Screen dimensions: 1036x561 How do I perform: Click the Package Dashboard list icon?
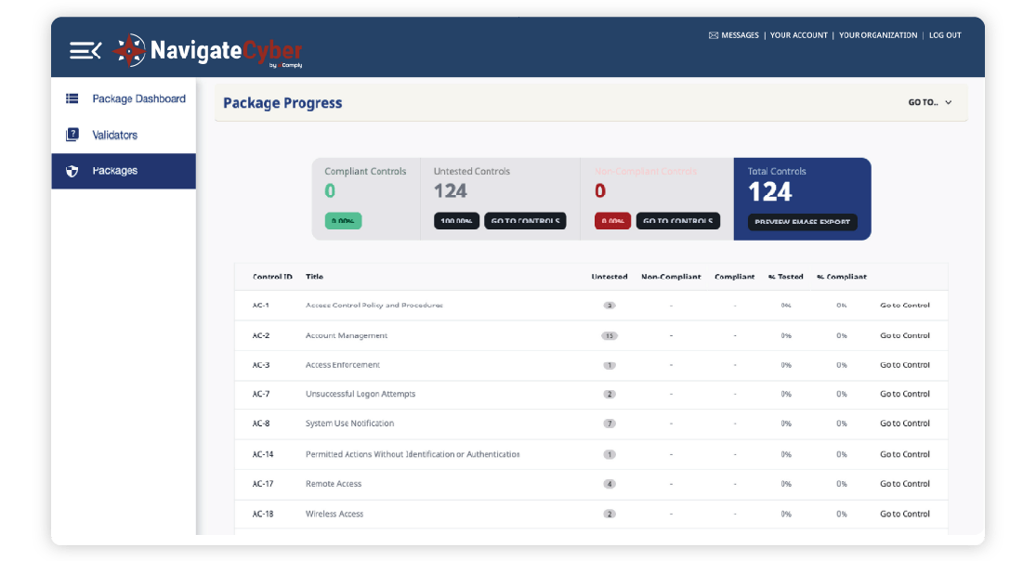(72, 98)
